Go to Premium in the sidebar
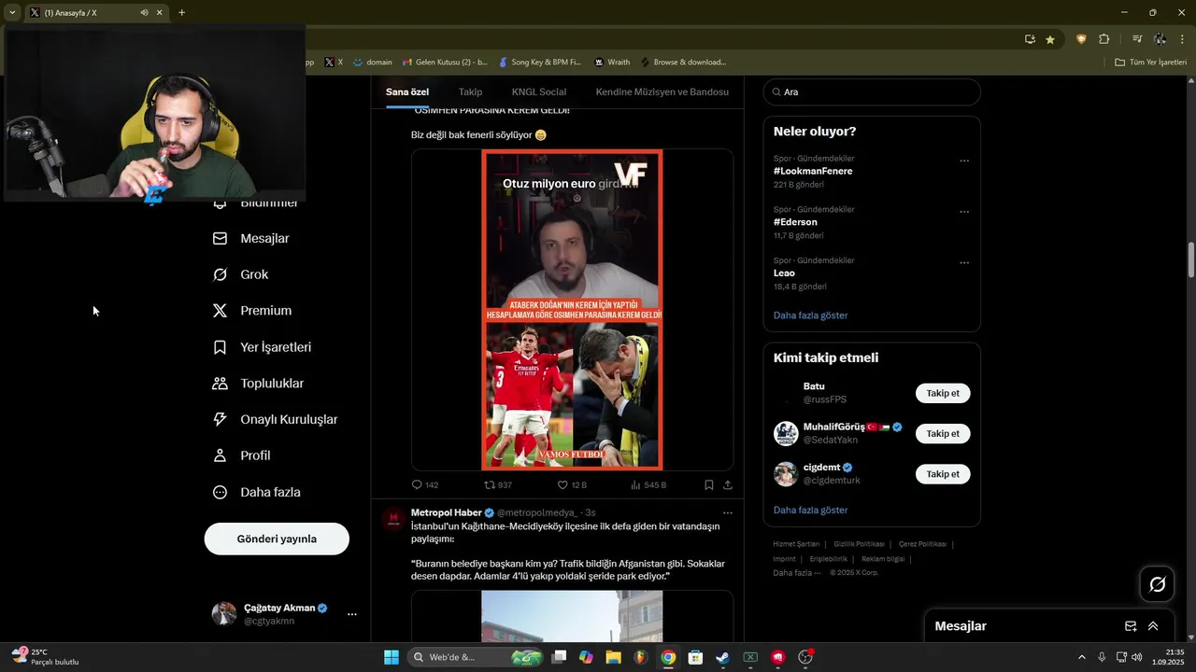 click(x=252, y=311)
